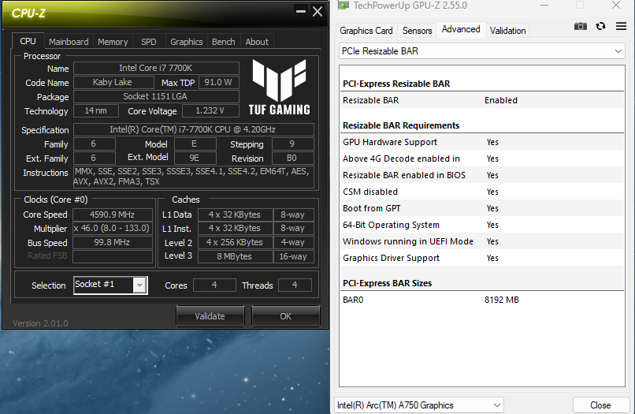
Task: Open the Intel Arc A750 GPU selector dropdown
Action: pos(419,405)
